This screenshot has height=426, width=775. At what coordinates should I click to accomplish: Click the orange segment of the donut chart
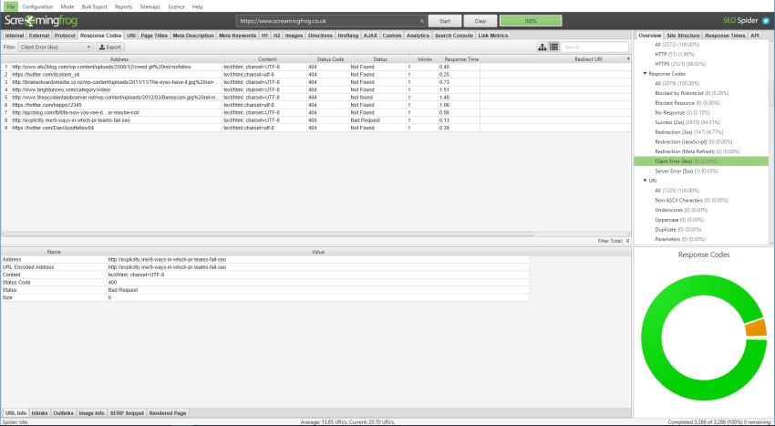click(x=756, y=328)
